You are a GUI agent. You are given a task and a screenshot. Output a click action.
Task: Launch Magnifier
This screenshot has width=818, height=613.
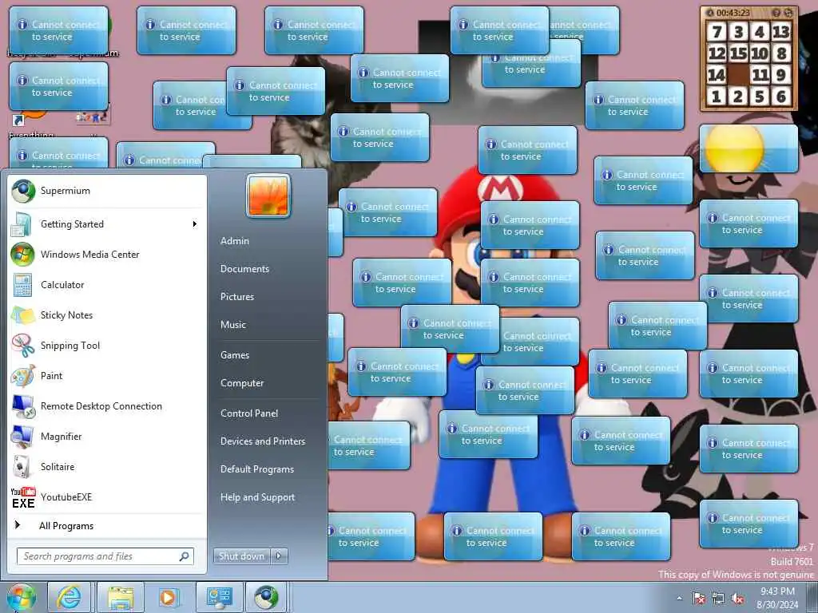[x=107, y=437]
